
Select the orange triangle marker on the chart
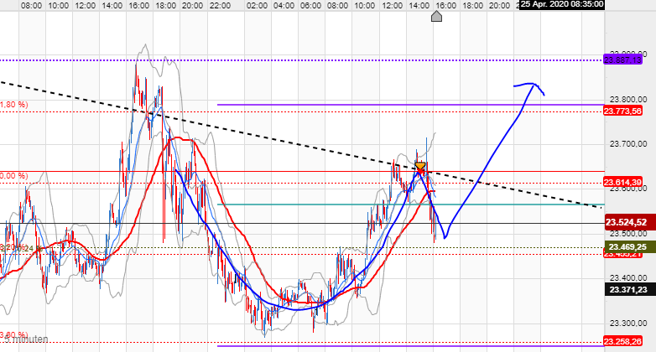[x=420, y=166]
